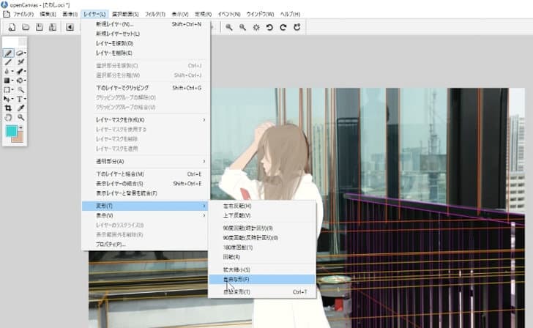The width and height of the screenshot is (533, 328).
Task: Open 選択範囲(S) menu in menu bar
Action: coord(125,14)
